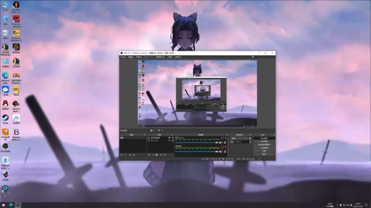Select Steam desktop shortcut
Image resolution: width=371 pixels, height=208 pixels.
5,119
